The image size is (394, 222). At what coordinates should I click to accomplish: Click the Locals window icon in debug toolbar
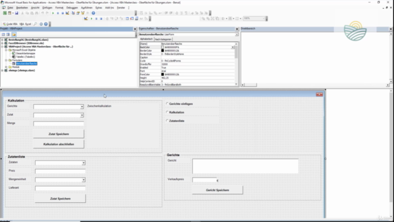click(x=127, y=18)
